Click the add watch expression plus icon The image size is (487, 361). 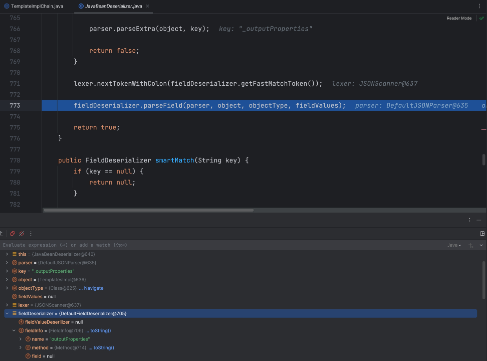click(471, 245)
